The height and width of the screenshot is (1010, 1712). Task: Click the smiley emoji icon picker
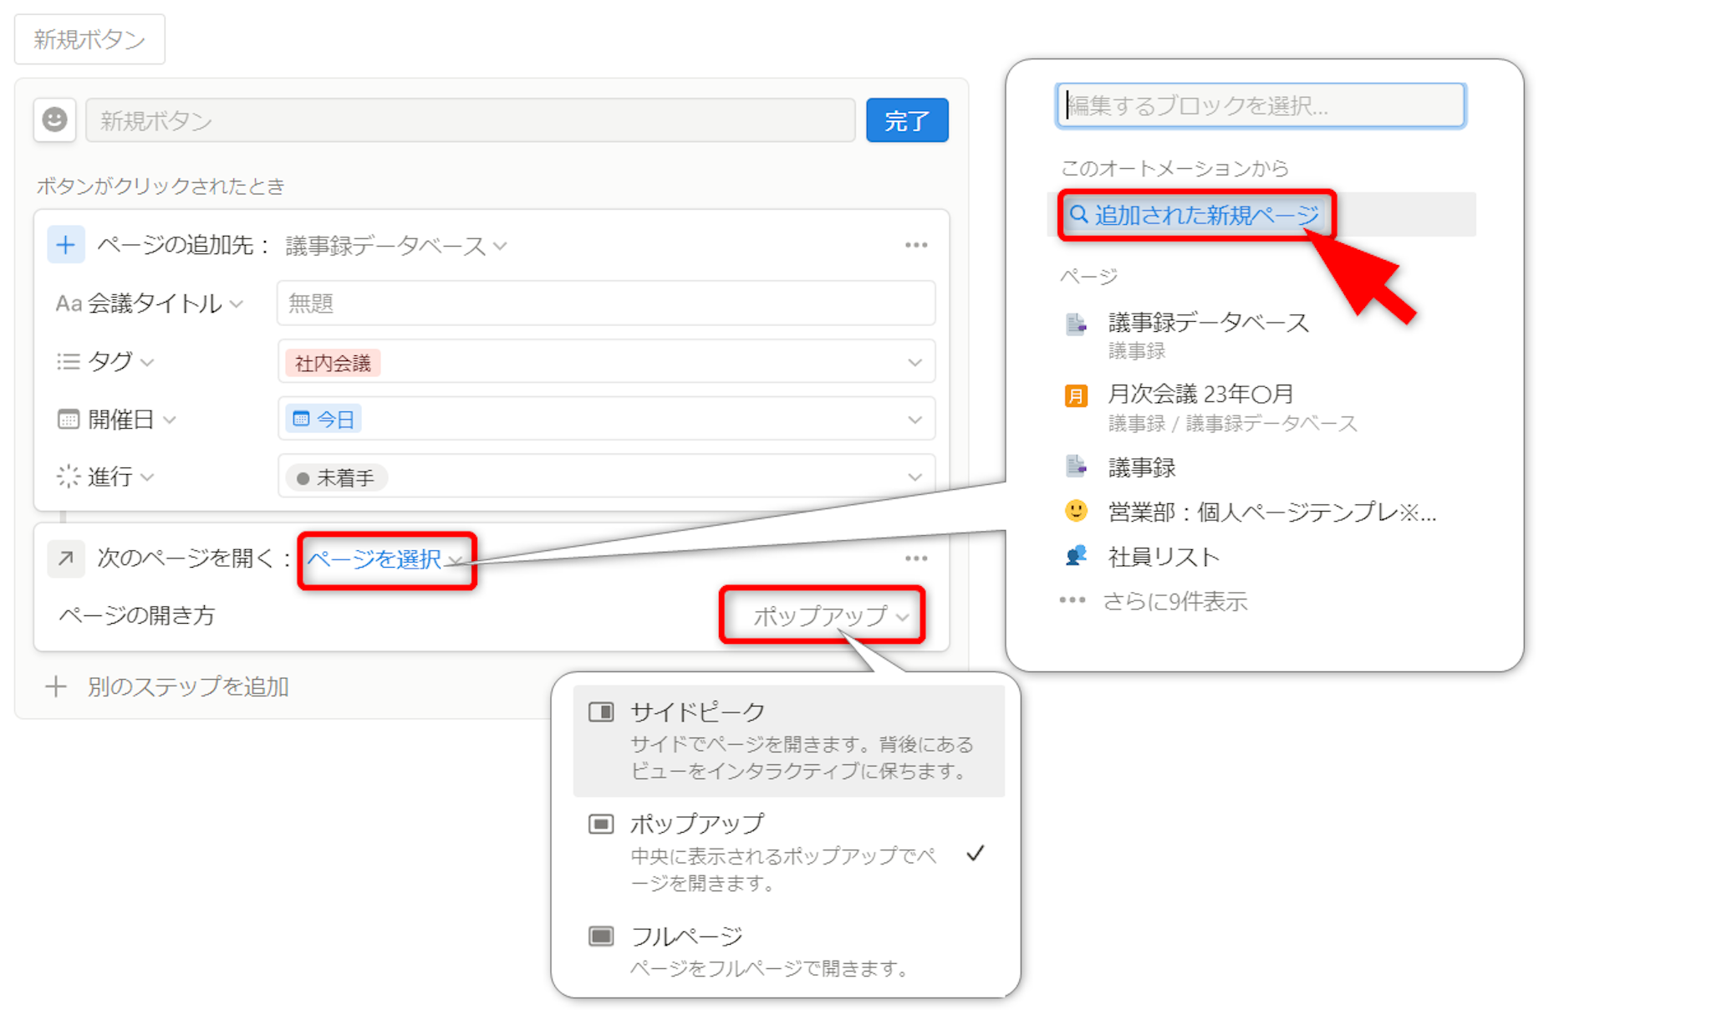55,120
